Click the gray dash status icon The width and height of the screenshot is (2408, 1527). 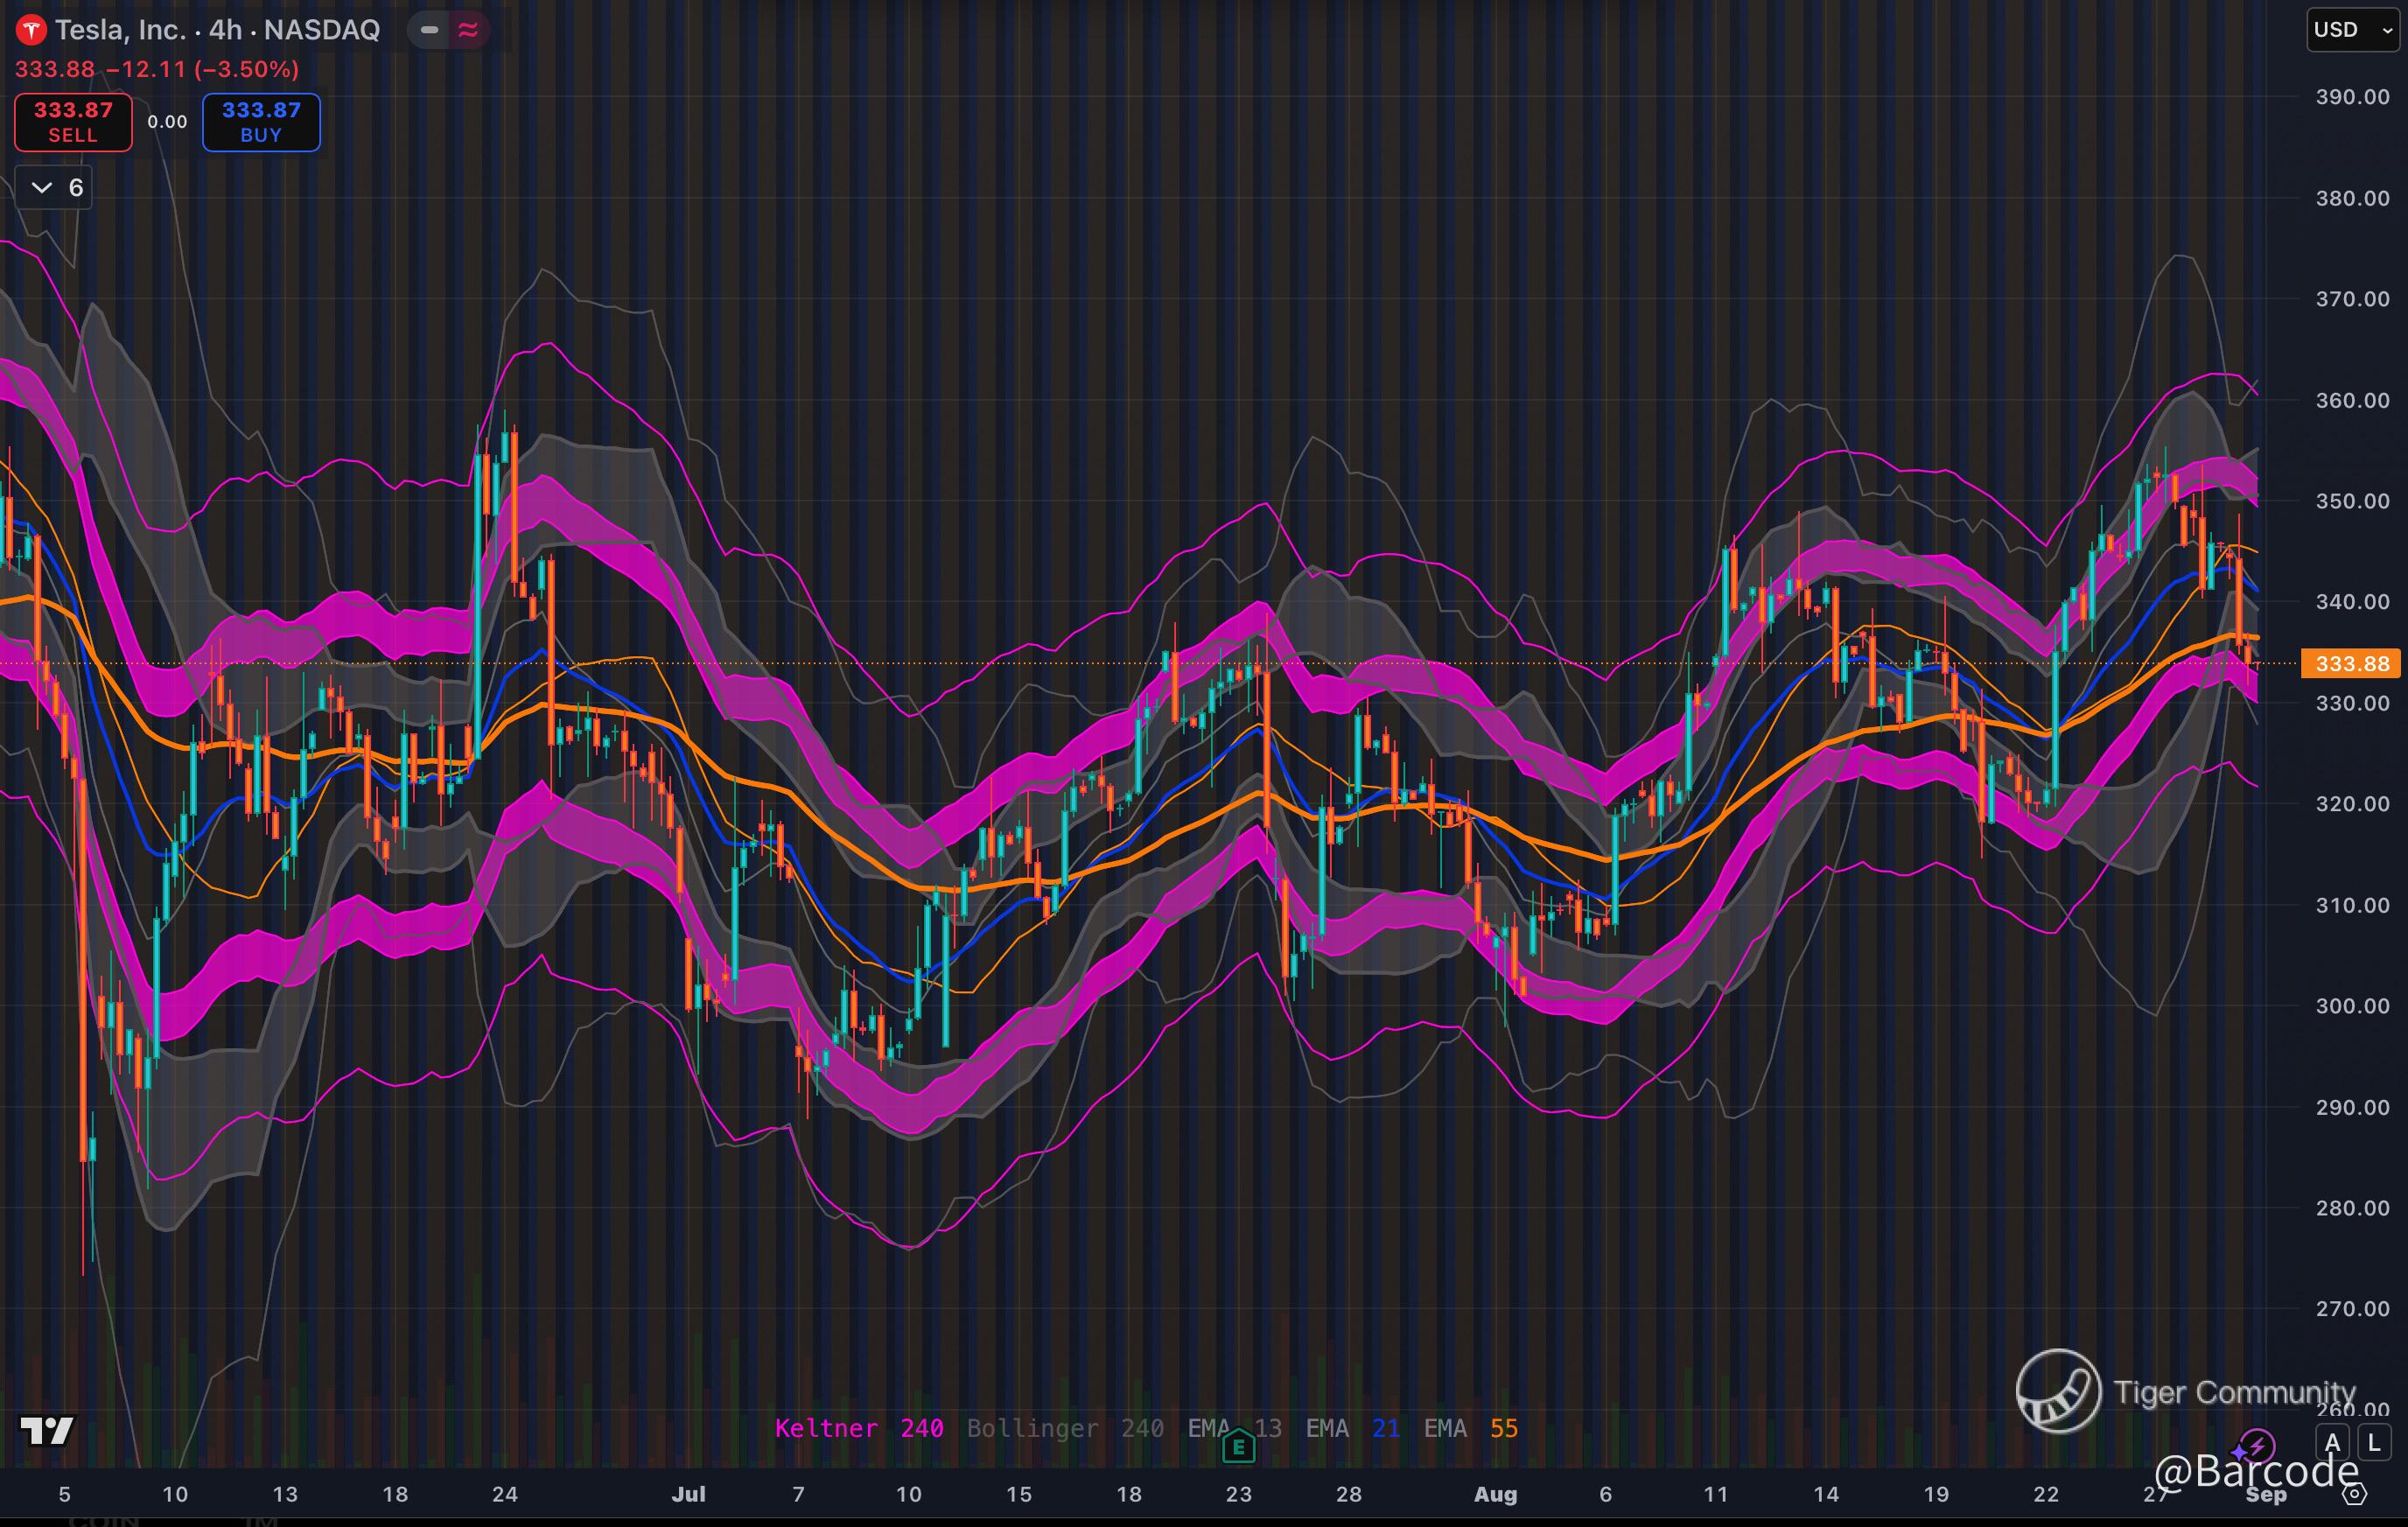[x=429, y=30]
